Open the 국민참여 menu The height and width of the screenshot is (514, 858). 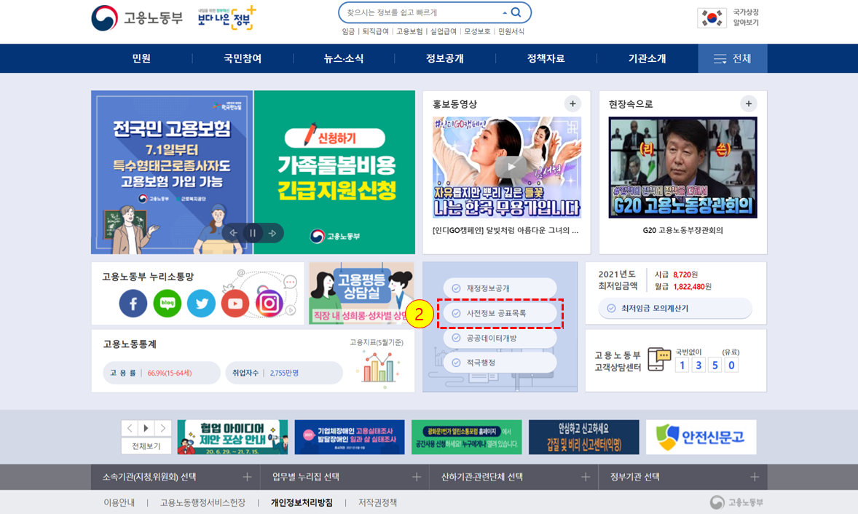[x=243, y=58]
